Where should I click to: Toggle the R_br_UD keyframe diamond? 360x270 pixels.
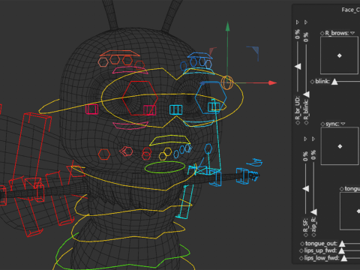click(298, 123)
